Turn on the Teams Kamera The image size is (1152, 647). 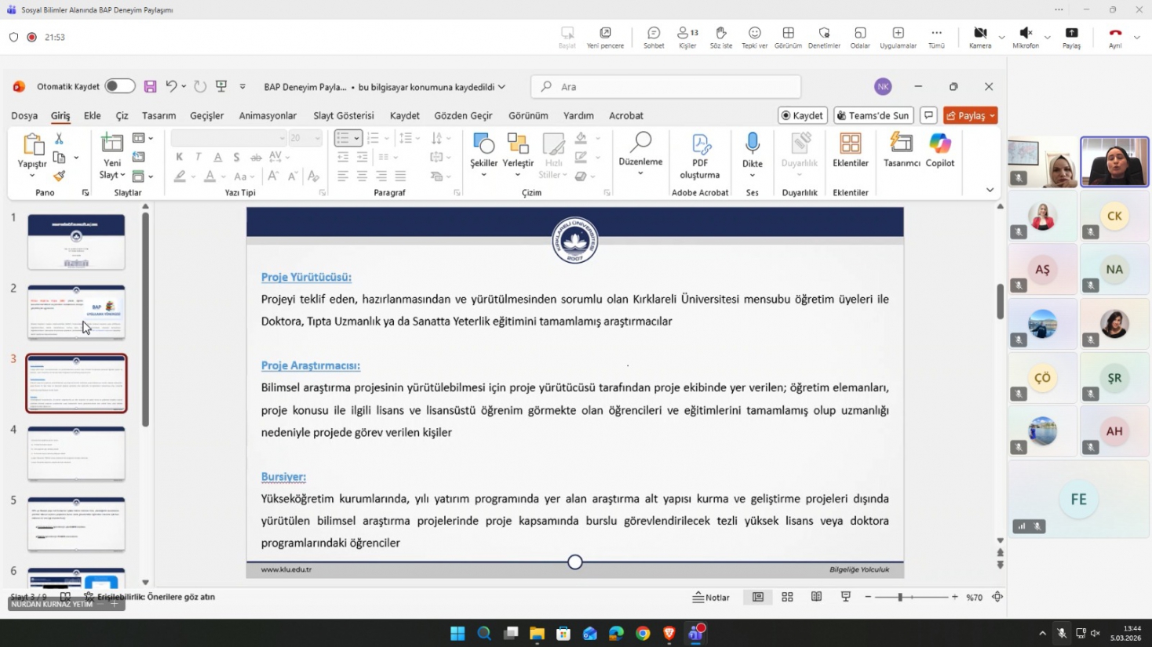tap(979, 36)
